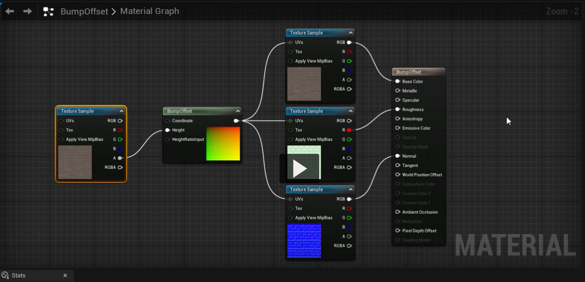This screenshot has height=282, width=585.
Task: Collapse the selected Texture Sample node
Action: 121,111
